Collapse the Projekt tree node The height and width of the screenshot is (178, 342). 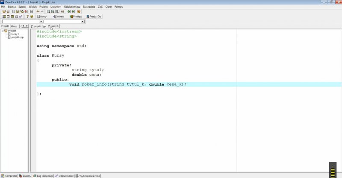[x=2, y=31]
